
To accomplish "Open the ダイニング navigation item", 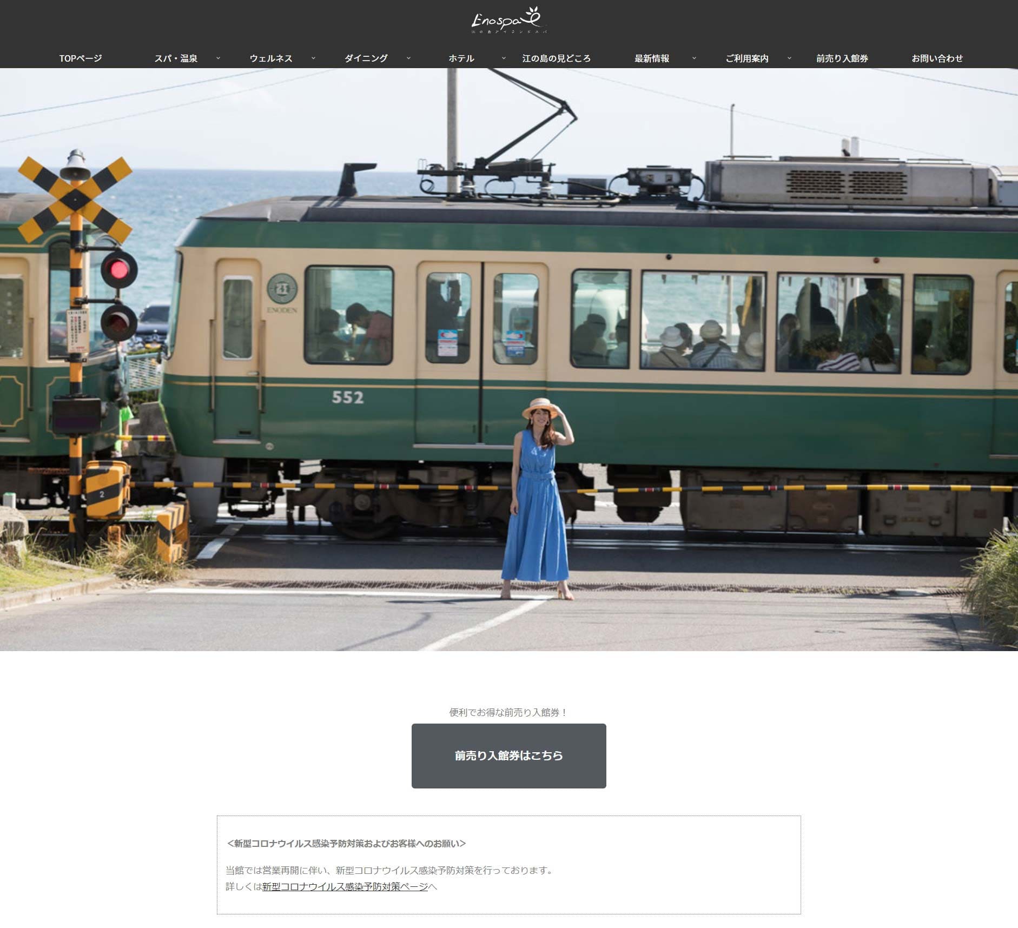I will tap(366, 58).
